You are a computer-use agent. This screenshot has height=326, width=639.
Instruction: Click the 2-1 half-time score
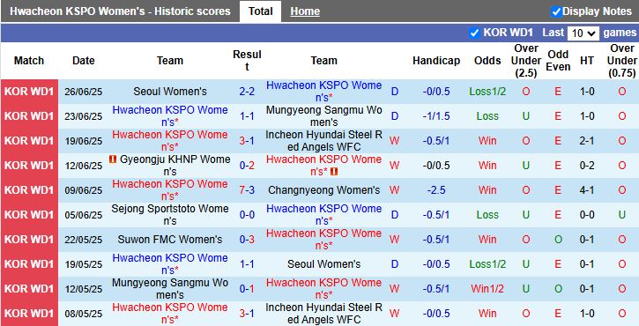pyautogui.click(x=587, y=141)
